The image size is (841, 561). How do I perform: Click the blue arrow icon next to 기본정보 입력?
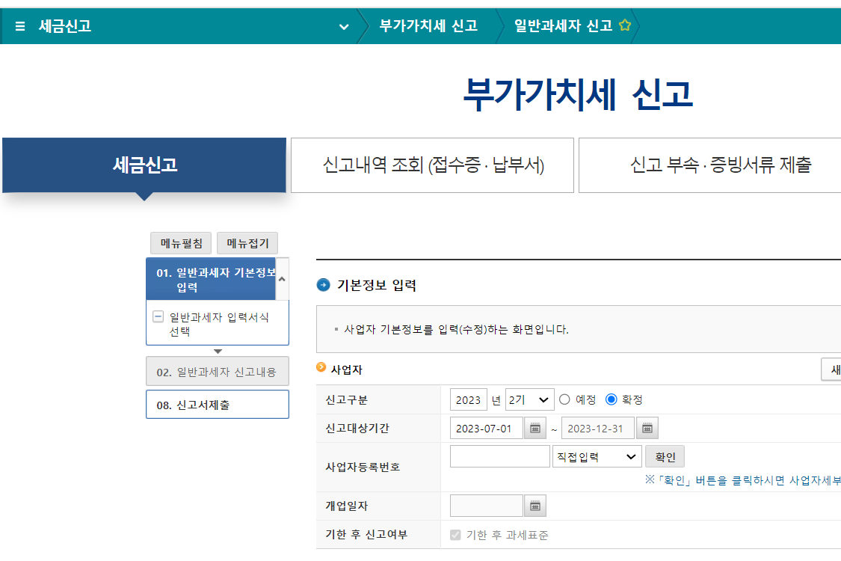click(324, 284)
